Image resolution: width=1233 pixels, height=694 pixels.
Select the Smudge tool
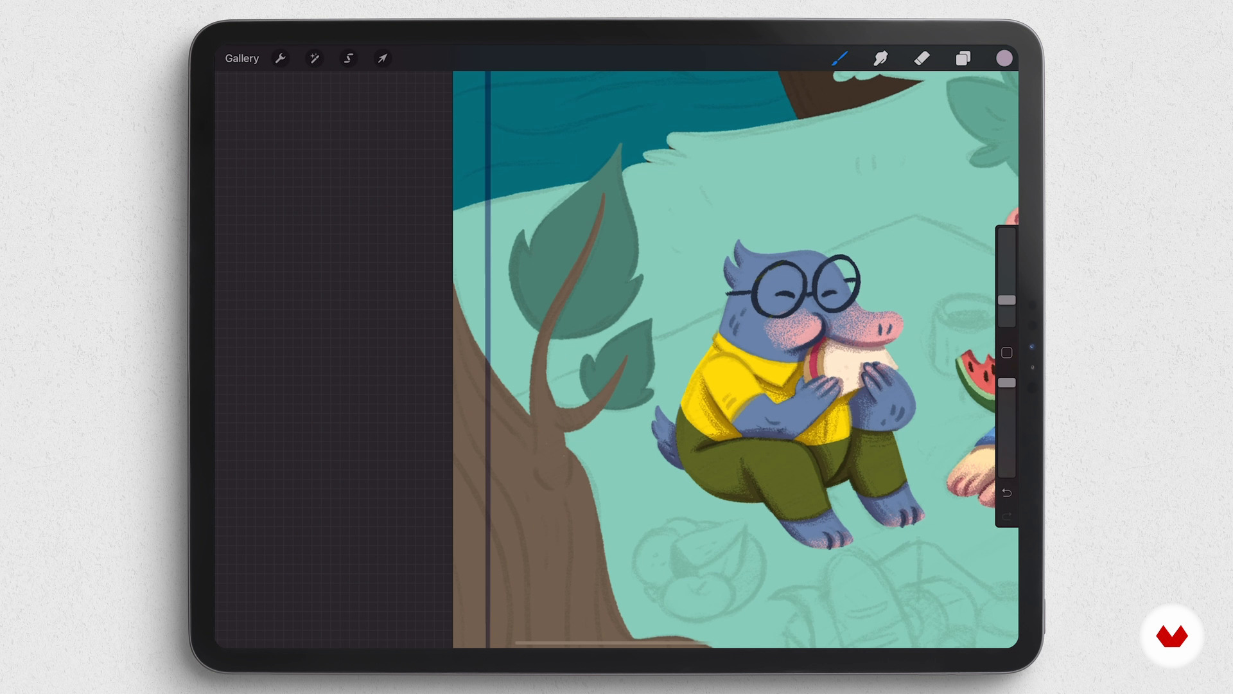[880, 58]
